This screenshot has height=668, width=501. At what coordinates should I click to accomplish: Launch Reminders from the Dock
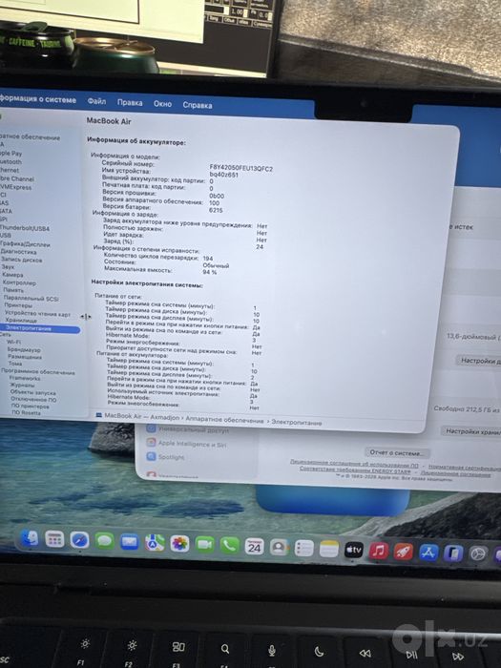click(304, 549)
